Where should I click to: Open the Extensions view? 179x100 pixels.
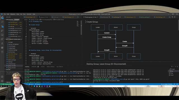(2, 39)
